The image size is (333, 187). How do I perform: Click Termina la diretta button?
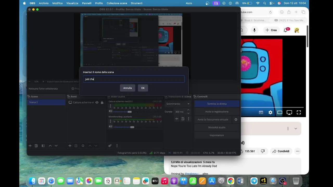[217, 104]
